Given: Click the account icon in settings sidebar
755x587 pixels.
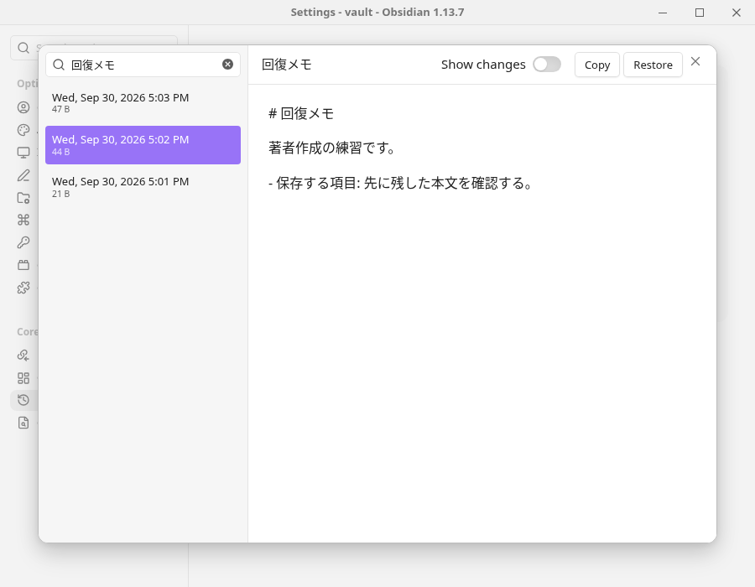Looking at the screenshot, I should point(23,107).
